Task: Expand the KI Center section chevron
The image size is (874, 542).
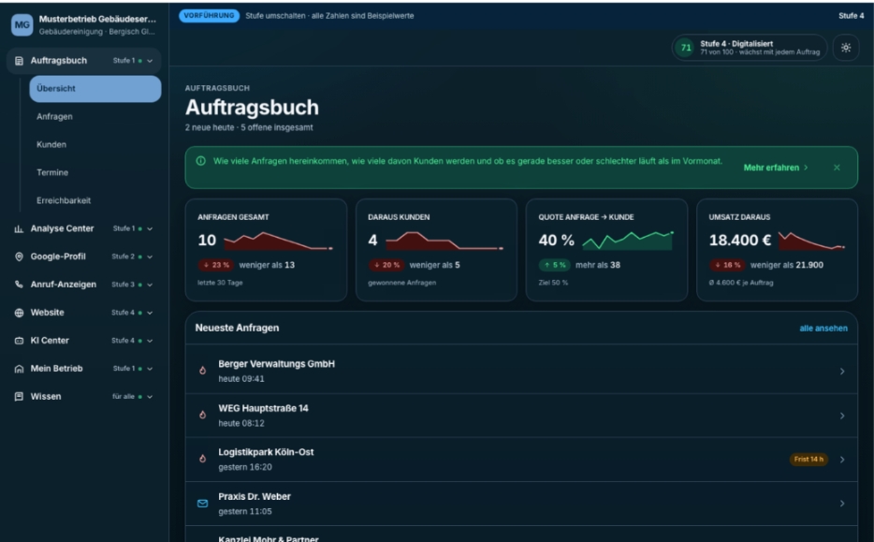Action: point(150,341)
